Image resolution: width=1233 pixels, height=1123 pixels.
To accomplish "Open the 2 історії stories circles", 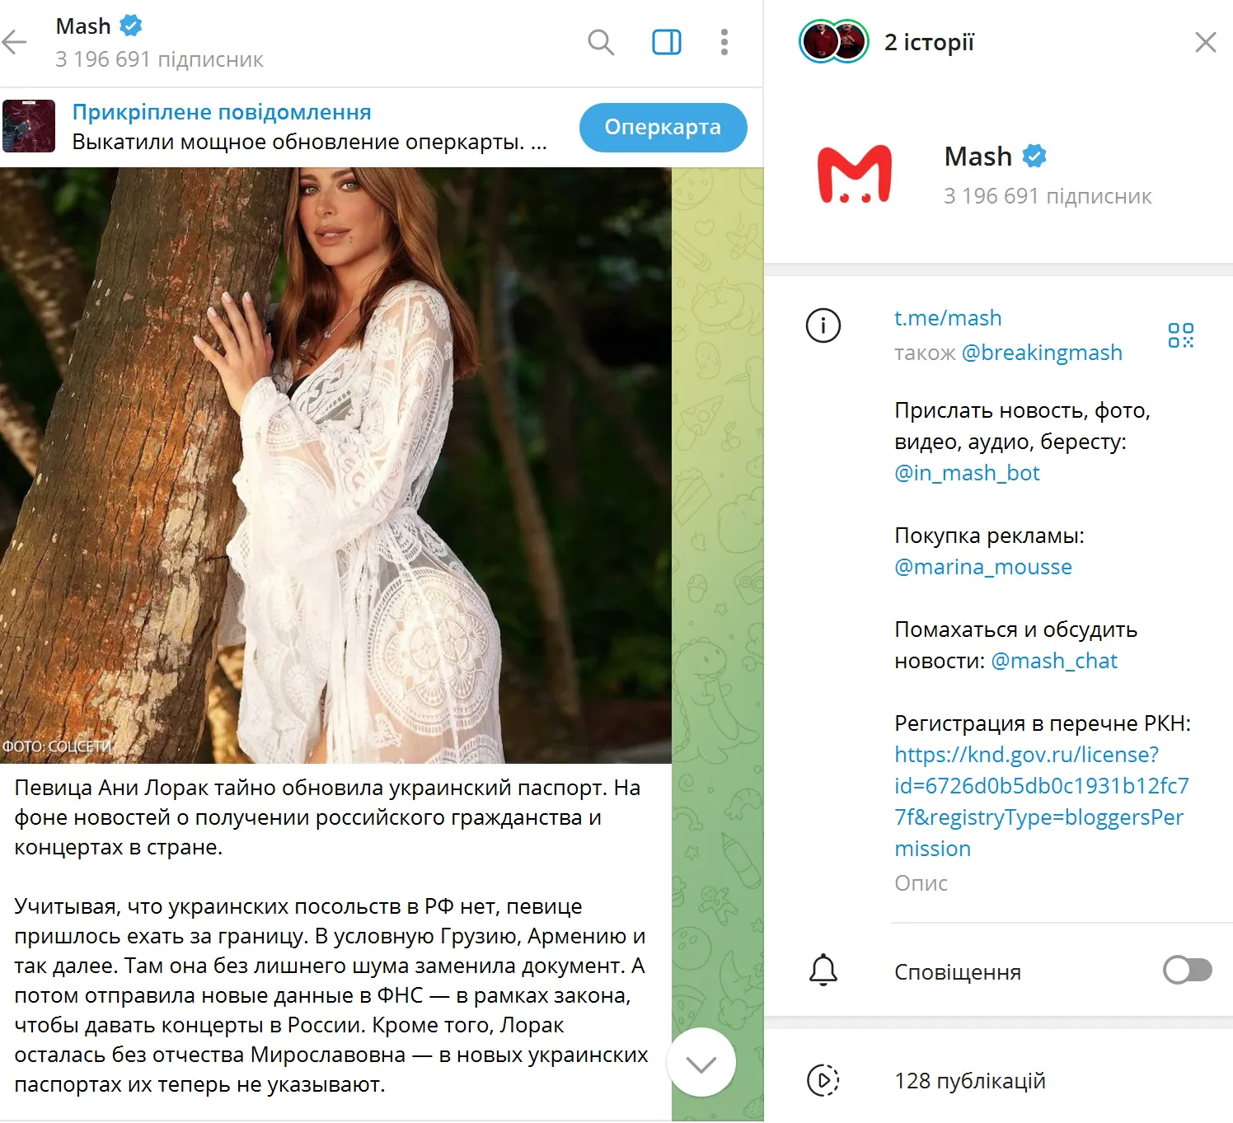I will click(832, 41).
